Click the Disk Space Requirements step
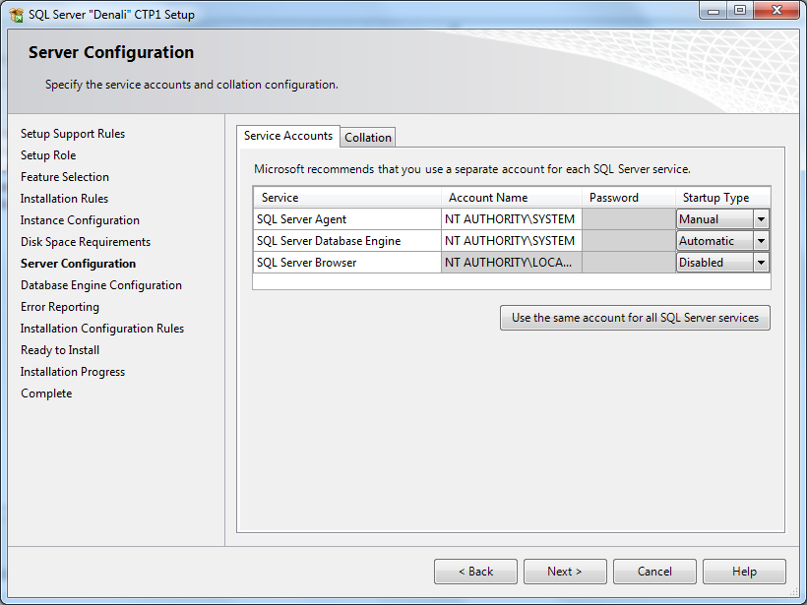This screenshot has width=807, height=605. point(86,242)
